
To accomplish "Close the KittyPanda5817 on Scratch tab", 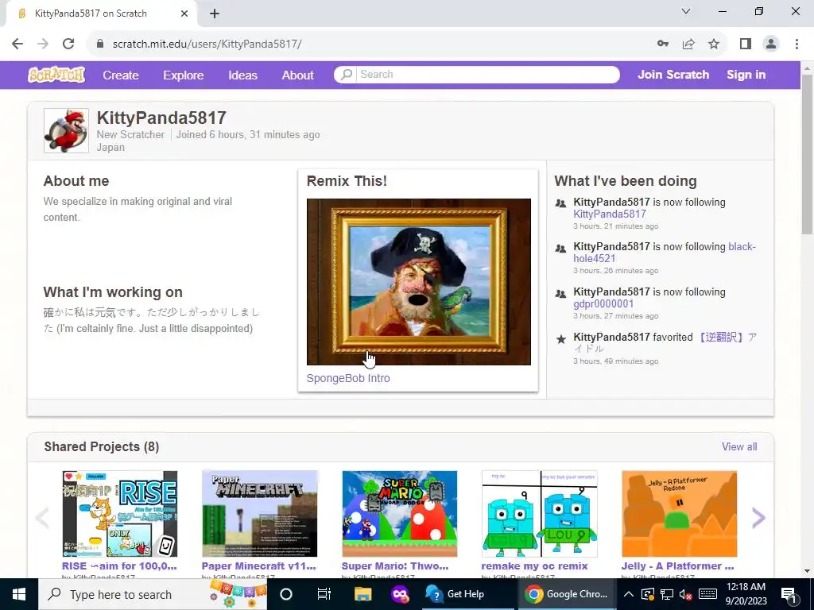I will click(184, 14).
